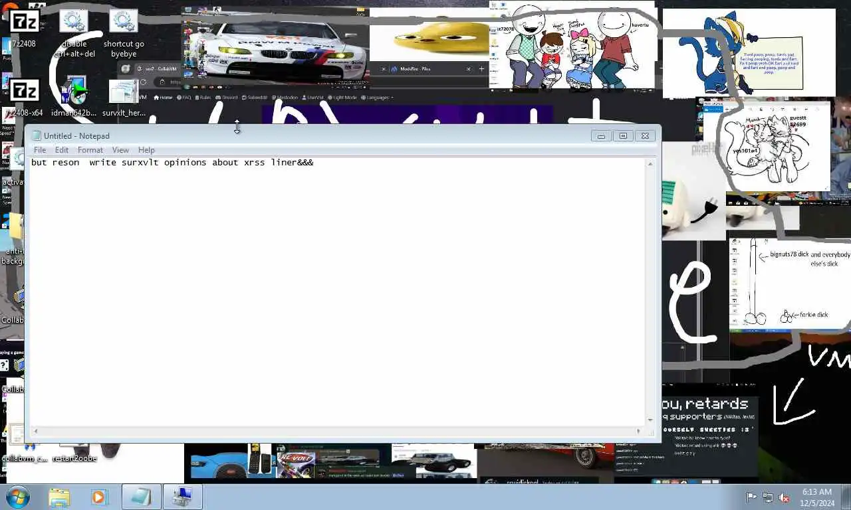Select the 7z2408-x64 desktop icon

point(24,98)
